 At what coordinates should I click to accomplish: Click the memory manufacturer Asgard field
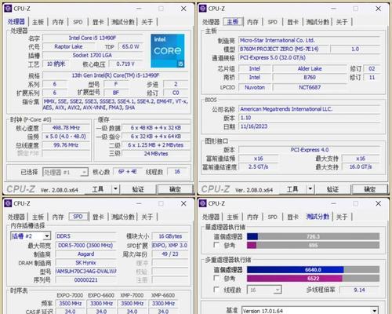pyautogui.click(x=85, y=254)
